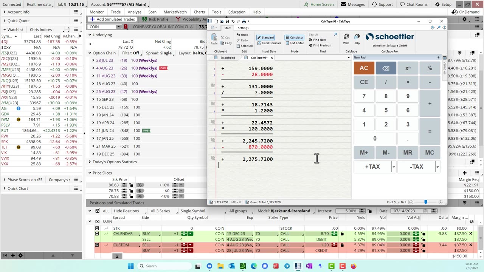Click Undo in CalcTape Edit group
This screenshot has height=272, width=484.
tap(242, 35)
